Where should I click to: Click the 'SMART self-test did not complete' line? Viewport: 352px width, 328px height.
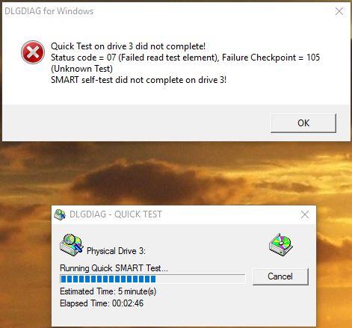pyautogui.click(x=139, y=80)
